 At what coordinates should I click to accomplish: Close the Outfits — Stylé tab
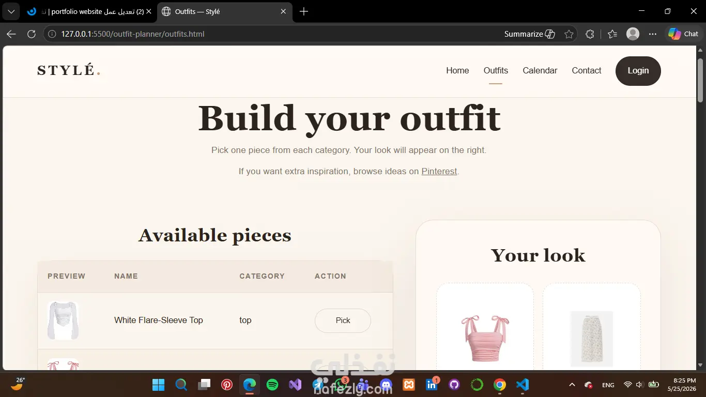(283, 11)
